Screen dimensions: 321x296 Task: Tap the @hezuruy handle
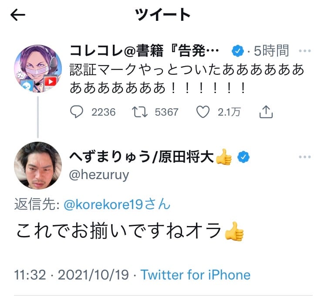99,174
